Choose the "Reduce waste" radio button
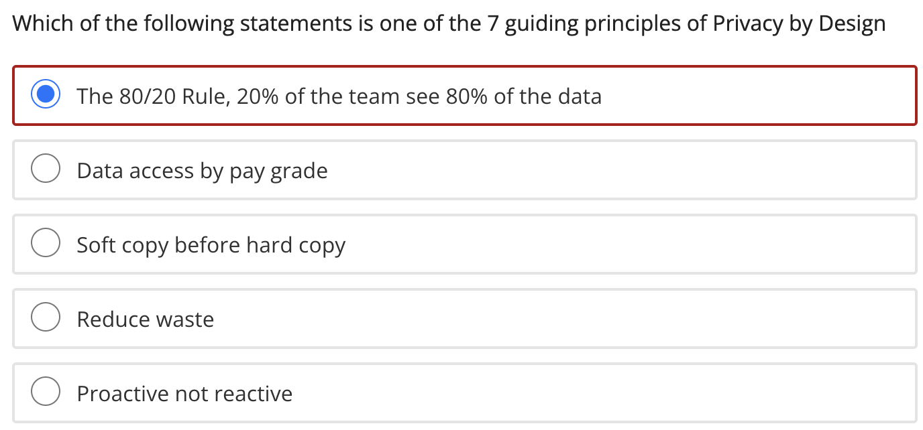Image resolution: width=923 pixels, height=430 pixels. (46, 318)
